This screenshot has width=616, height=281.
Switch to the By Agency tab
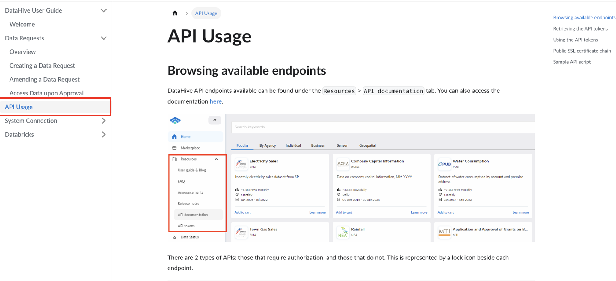[x=268, y=145]
